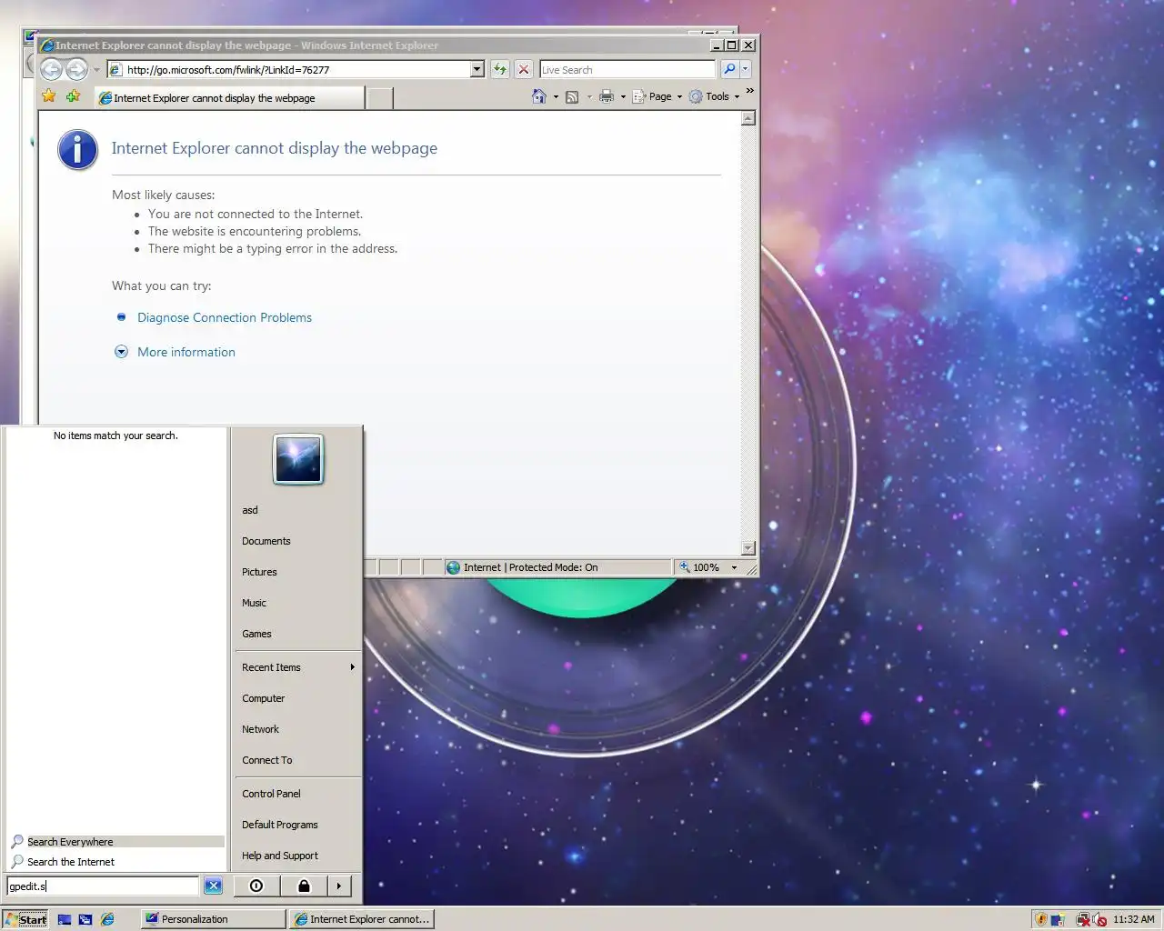Switch to Personalization taskbar button
The image size is (1164, 931).
[x=213, y=919]
